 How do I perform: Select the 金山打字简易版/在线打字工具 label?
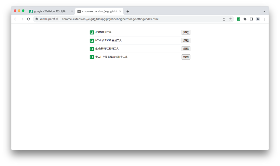(111, 57)
